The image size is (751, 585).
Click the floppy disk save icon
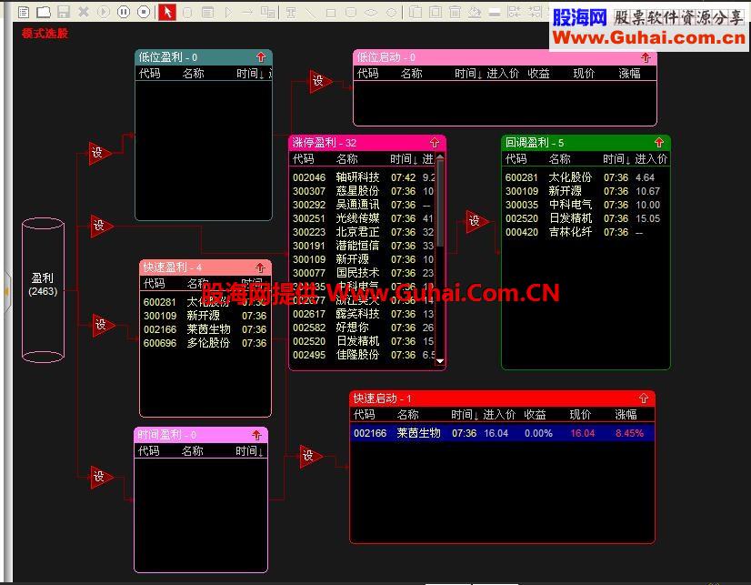coord(64,12)
